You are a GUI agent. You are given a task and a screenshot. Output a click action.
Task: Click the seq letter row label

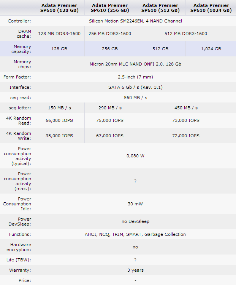(x=20, y=108)
